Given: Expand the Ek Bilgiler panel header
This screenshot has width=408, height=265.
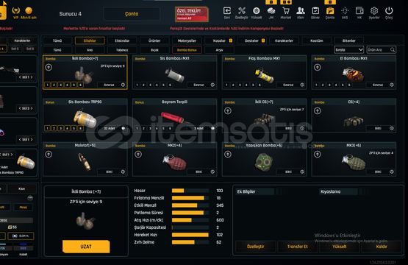Looking at the screenshot, I should (255, 191).
